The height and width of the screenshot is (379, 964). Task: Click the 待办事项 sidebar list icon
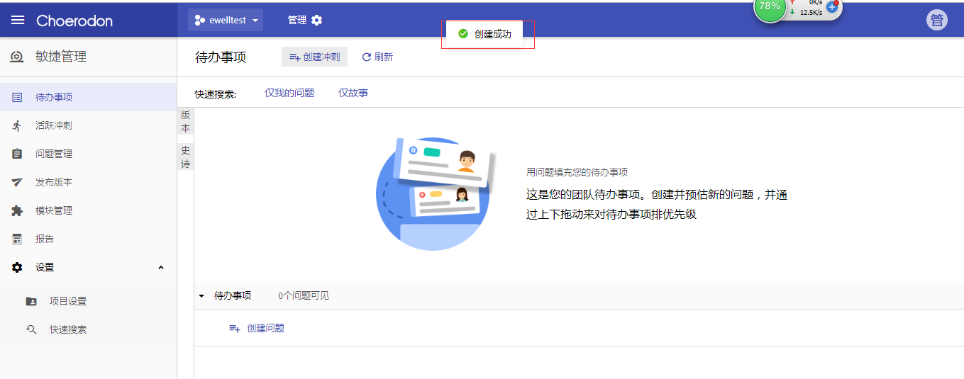(17, 97)
